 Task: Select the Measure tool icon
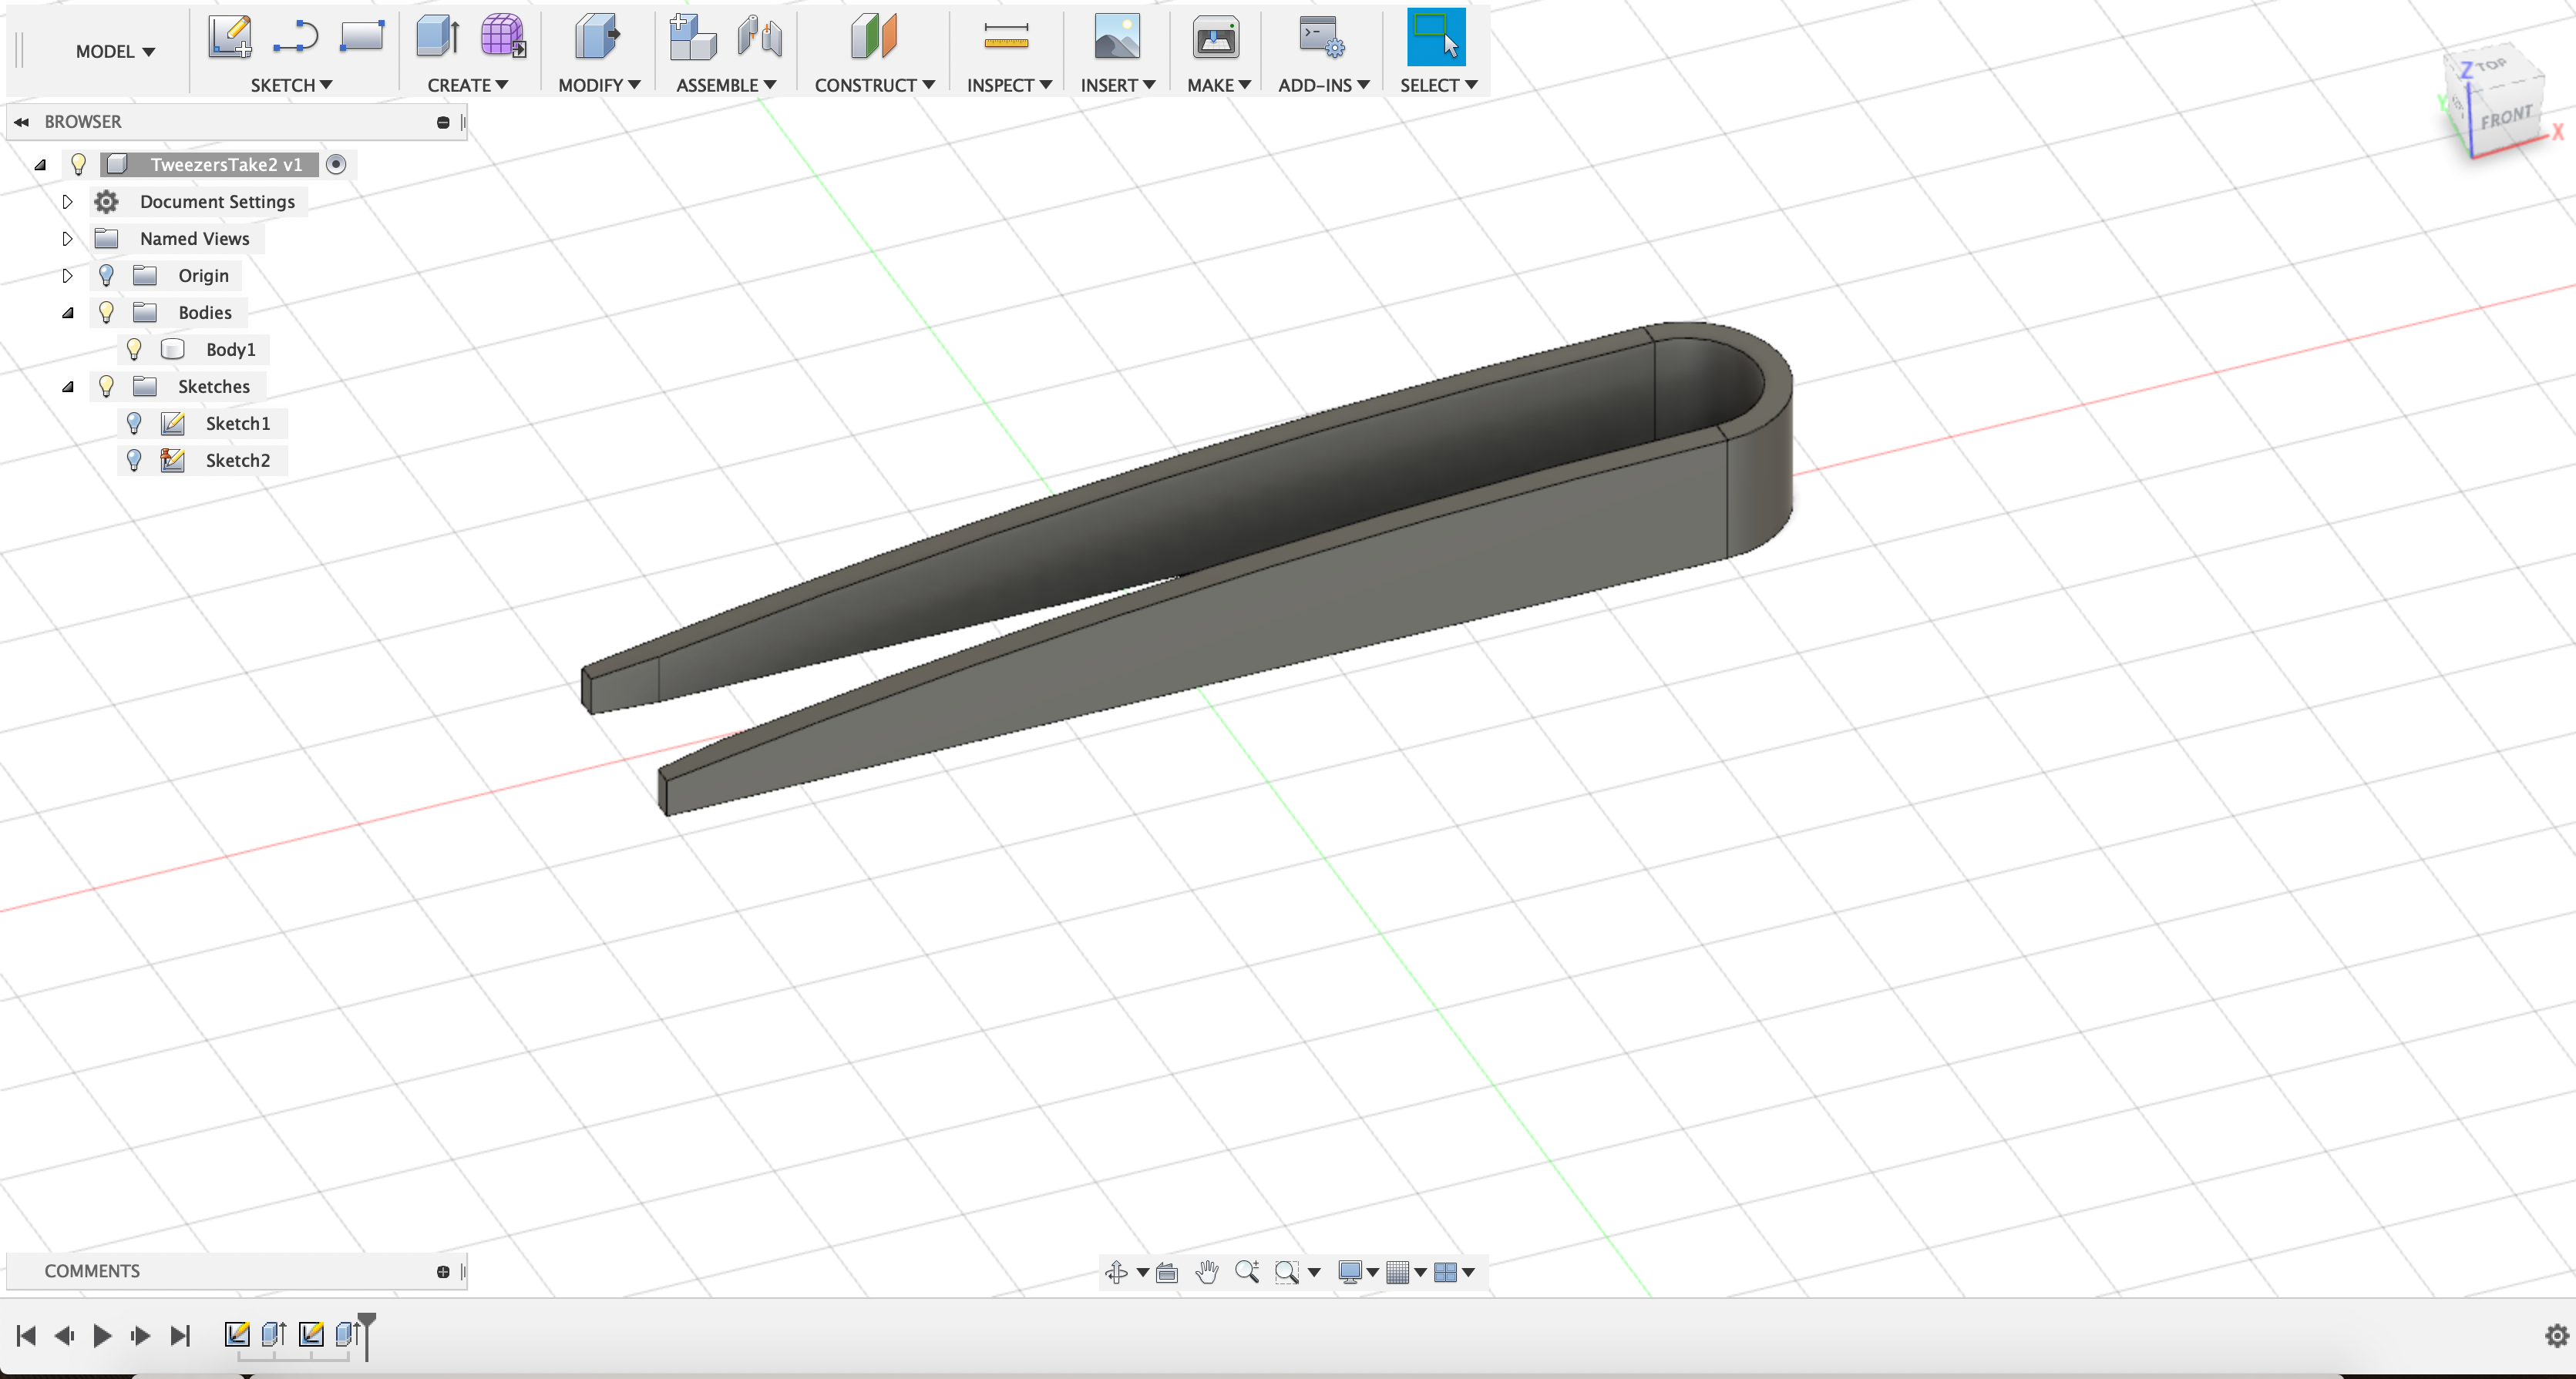tap(1006, 37)
